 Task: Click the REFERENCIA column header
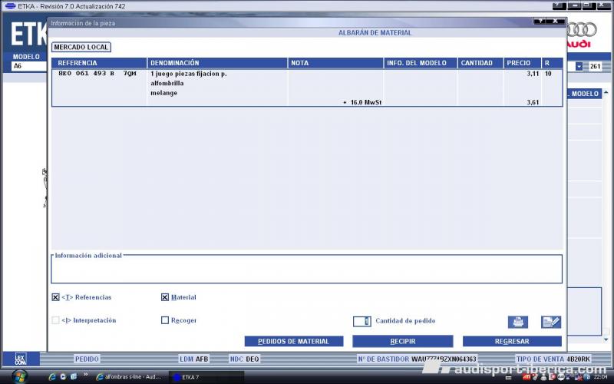coord(99,63)
